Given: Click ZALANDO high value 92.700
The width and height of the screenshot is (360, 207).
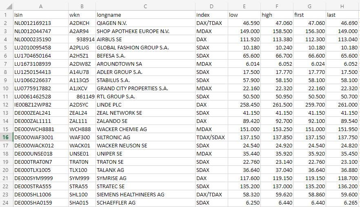Looking at the screenshot, I should click(x=277, y=121).
